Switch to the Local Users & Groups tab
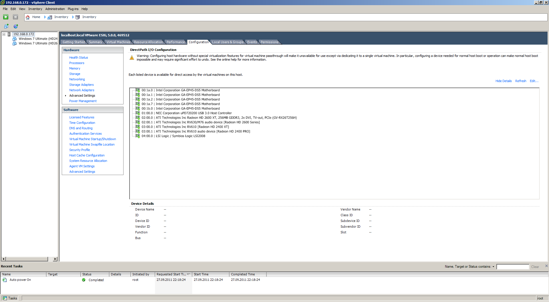Image resolution: width=549 pixels, height=302 pixels. (x=228, y=42)
